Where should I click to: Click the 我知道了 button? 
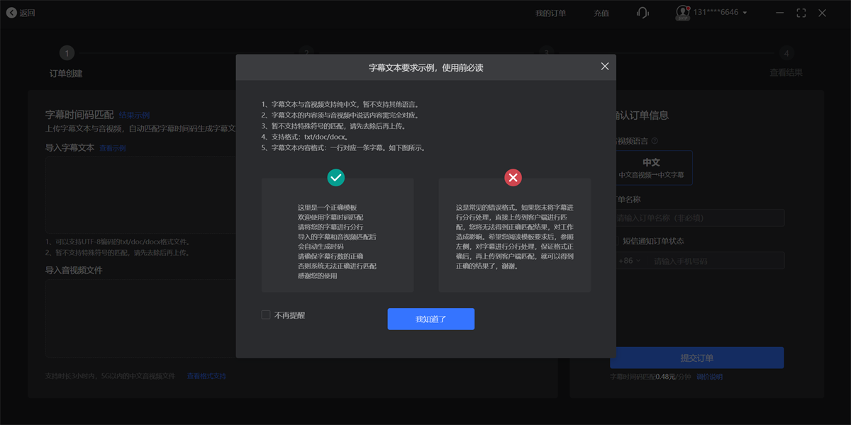point(430,319)
